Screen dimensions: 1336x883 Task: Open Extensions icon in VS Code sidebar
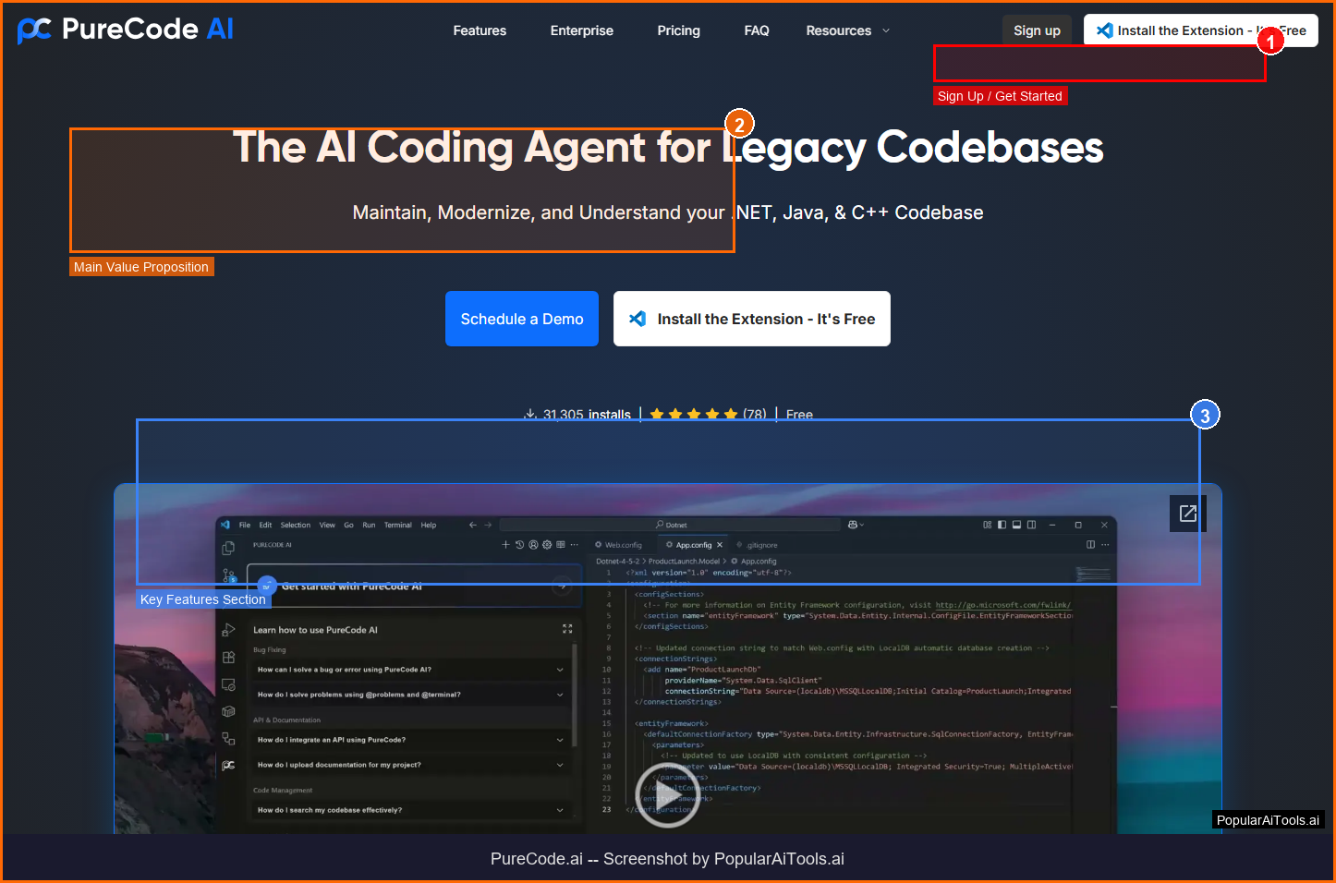228,658
